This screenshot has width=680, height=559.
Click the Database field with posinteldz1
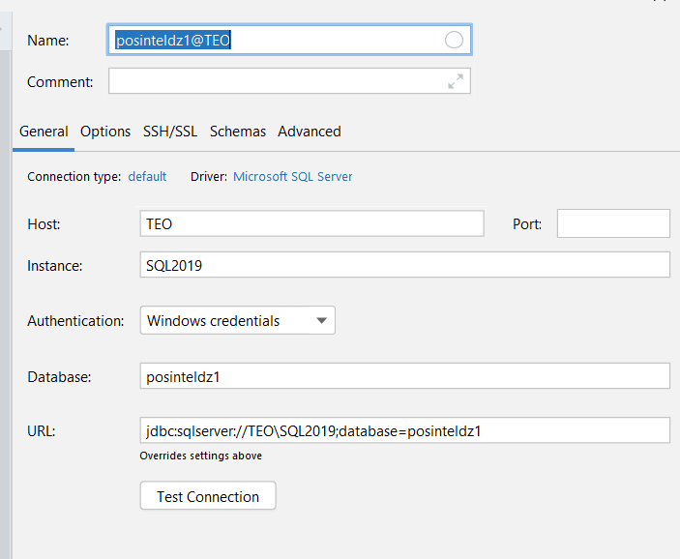404,376
